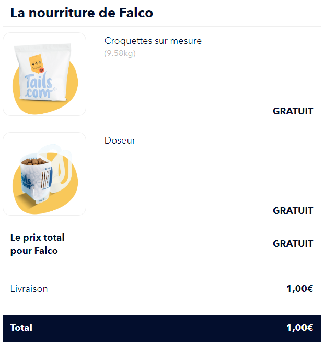The width and height of the screenshot is (325, 344).
Task: Click GRATUIT price in the Croquettes row
Action: tap(293, 111)
